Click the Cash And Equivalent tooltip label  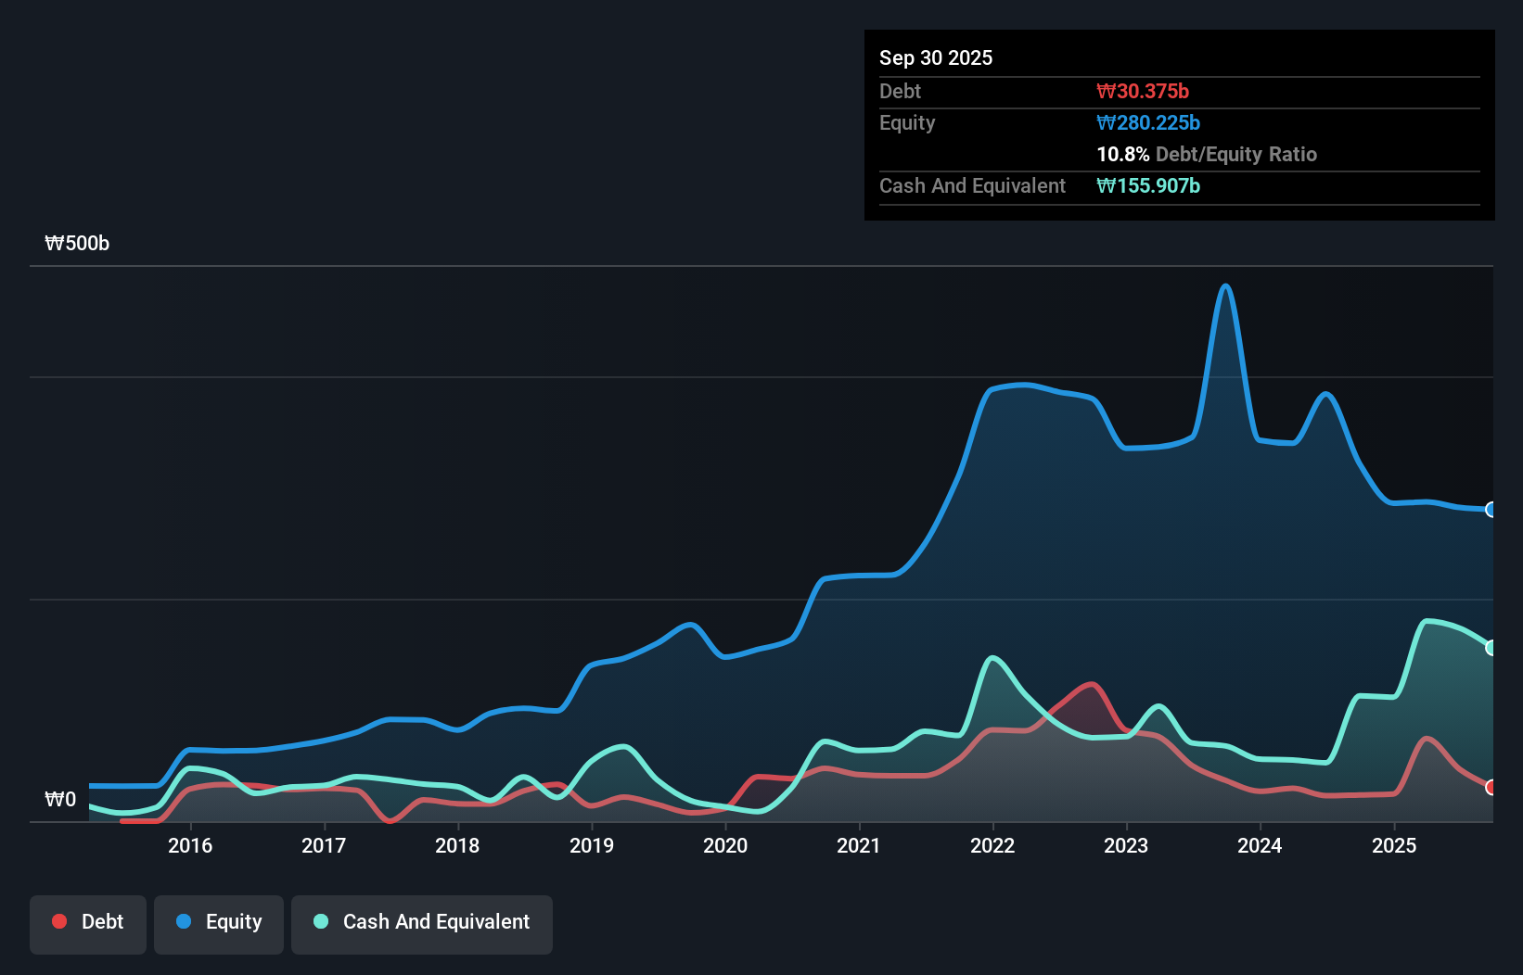pos(972,185)
